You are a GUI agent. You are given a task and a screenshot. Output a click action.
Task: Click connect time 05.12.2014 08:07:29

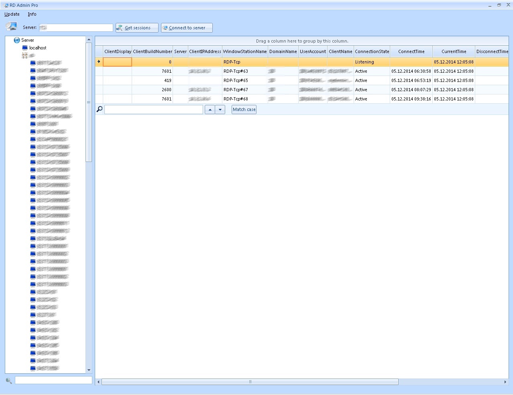[411, 90]
